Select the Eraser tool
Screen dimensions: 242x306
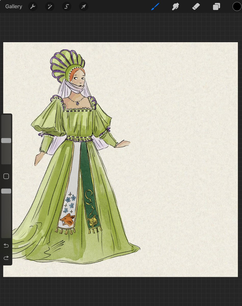click(196, 6)
